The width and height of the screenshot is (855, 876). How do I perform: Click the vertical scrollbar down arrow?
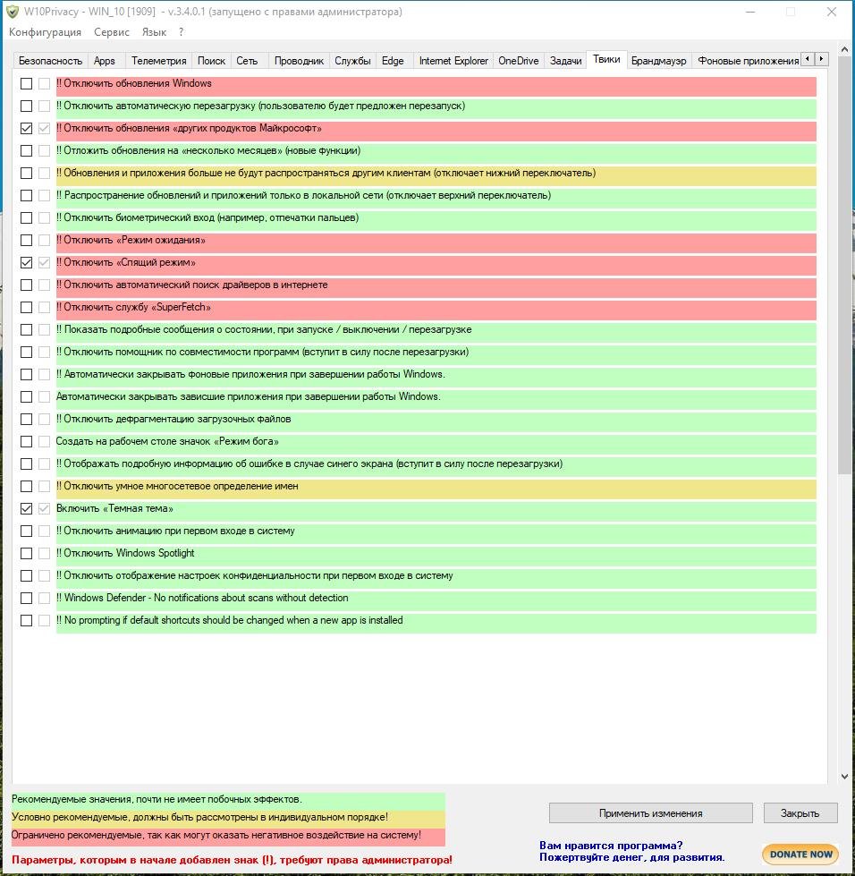[x=844, y=778]
